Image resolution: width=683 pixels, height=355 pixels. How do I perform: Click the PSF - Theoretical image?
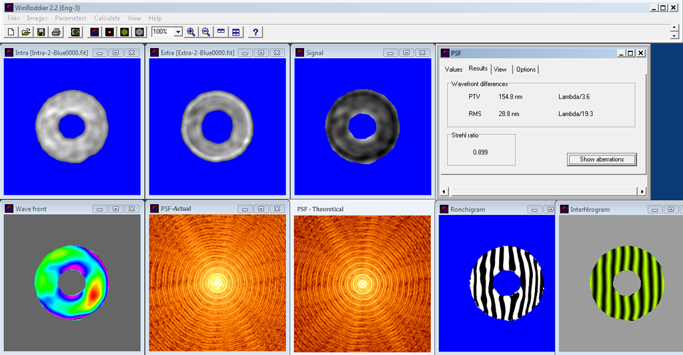point(362,284)
